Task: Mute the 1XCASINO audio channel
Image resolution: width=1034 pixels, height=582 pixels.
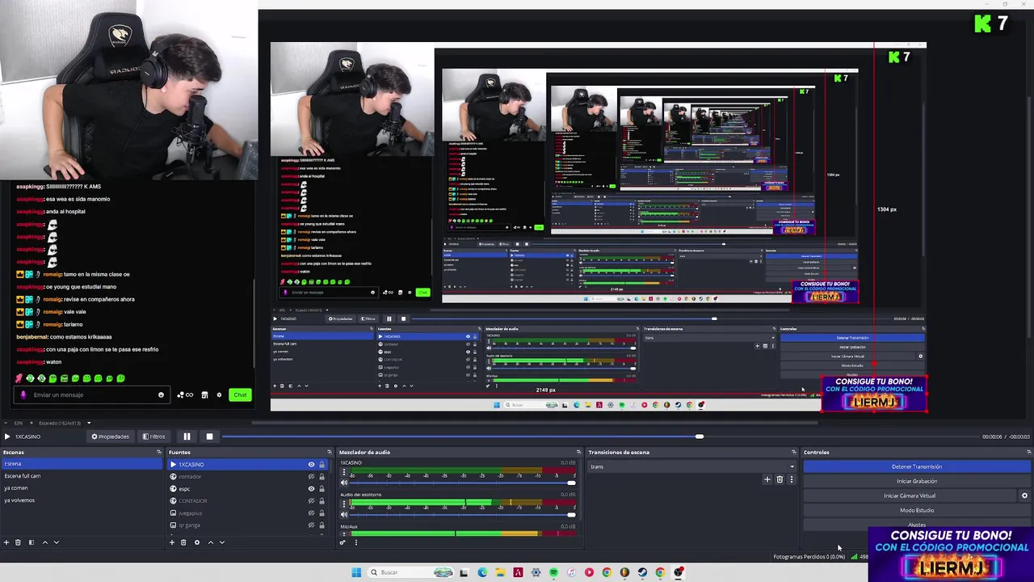Action: [344, 483]
